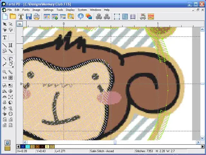Select the arced satin stitch tool

11,59
